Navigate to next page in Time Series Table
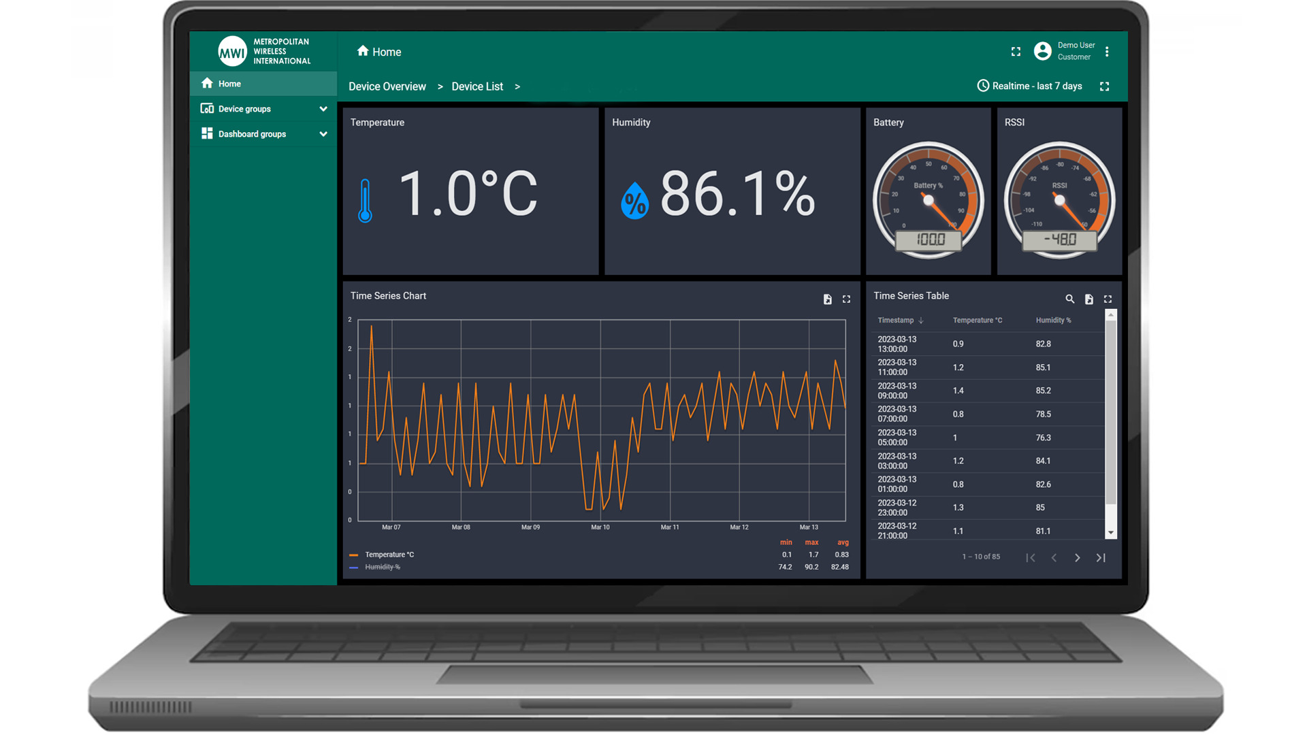Screen dimensions: 1307x735 (x=1077, y=557)
